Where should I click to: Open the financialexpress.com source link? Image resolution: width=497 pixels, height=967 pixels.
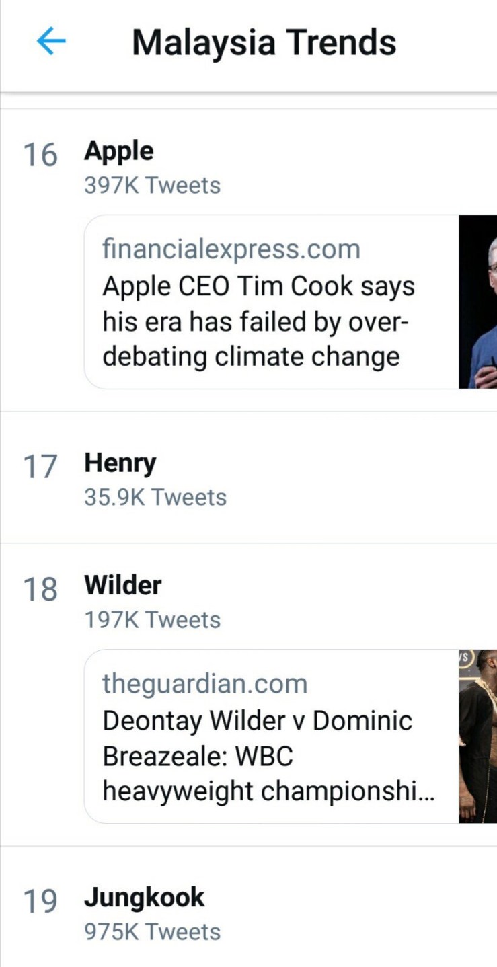[x=231, y=249]
